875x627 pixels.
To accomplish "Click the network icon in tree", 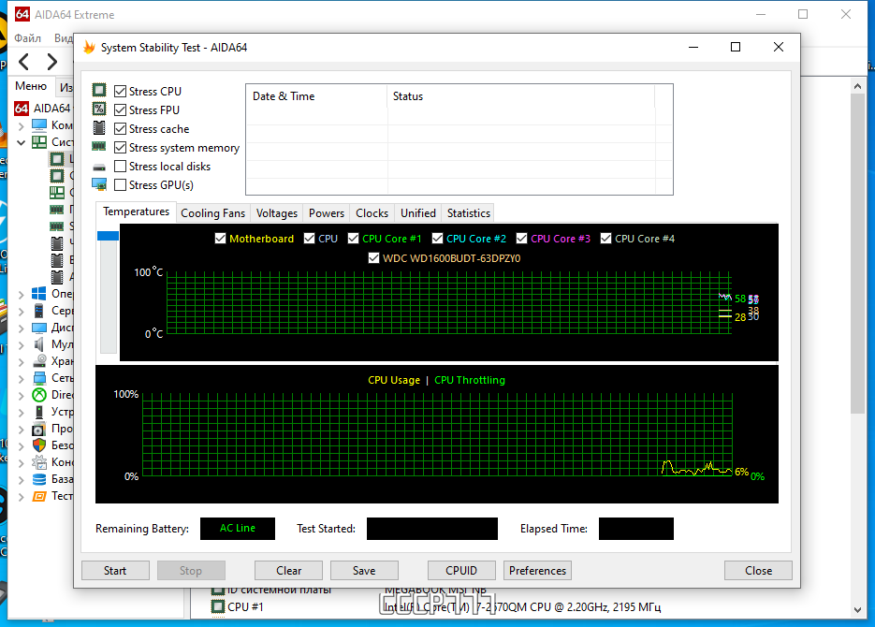I will [x=39, y=378].
